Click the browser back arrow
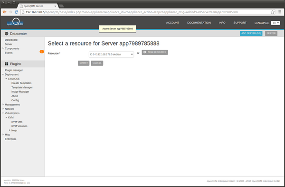The width and height of the screenshot is (285, 187). point(4,12)
